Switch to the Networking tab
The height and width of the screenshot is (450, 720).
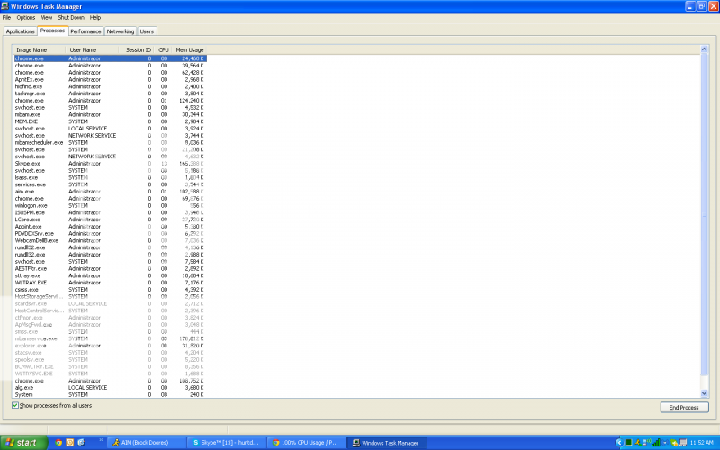pyautogui.click(x=121, y=31)
